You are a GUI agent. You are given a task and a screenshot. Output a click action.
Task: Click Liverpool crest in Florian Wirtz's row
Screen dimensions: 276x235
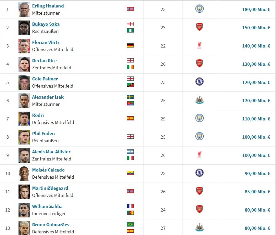pyautogui.click(x=199, y=45)
